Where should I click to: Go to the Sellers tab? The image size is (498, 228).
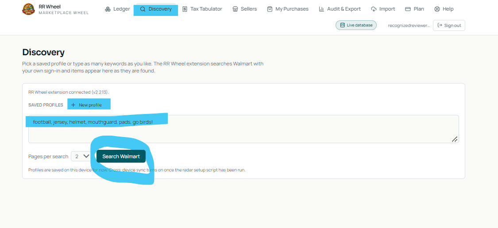244,9
